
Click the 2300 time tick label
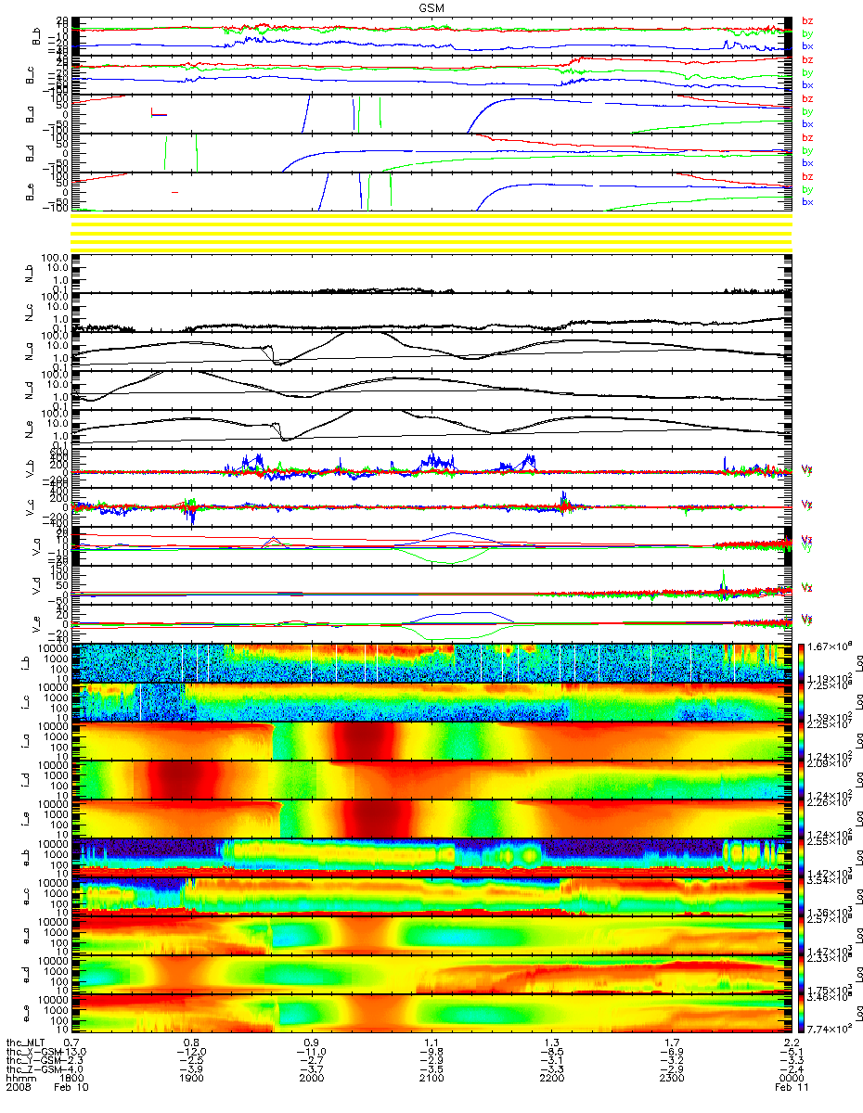click(x=671, y=1079)
